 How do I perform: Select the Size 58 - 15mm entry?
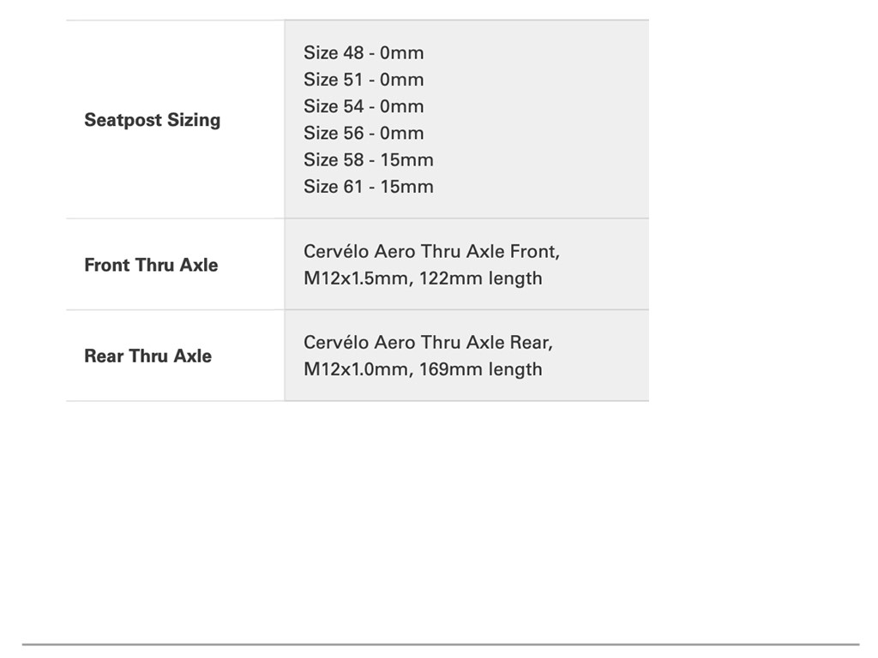tap(368, 159)
